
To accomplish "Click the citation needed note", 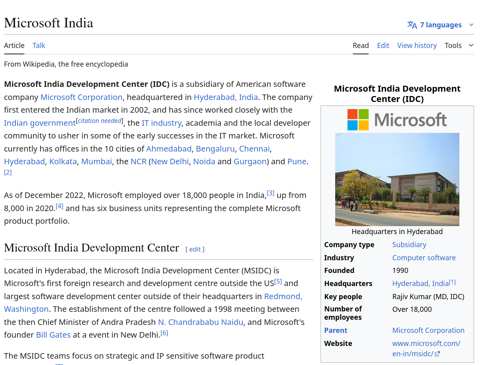I will (100, 121).
